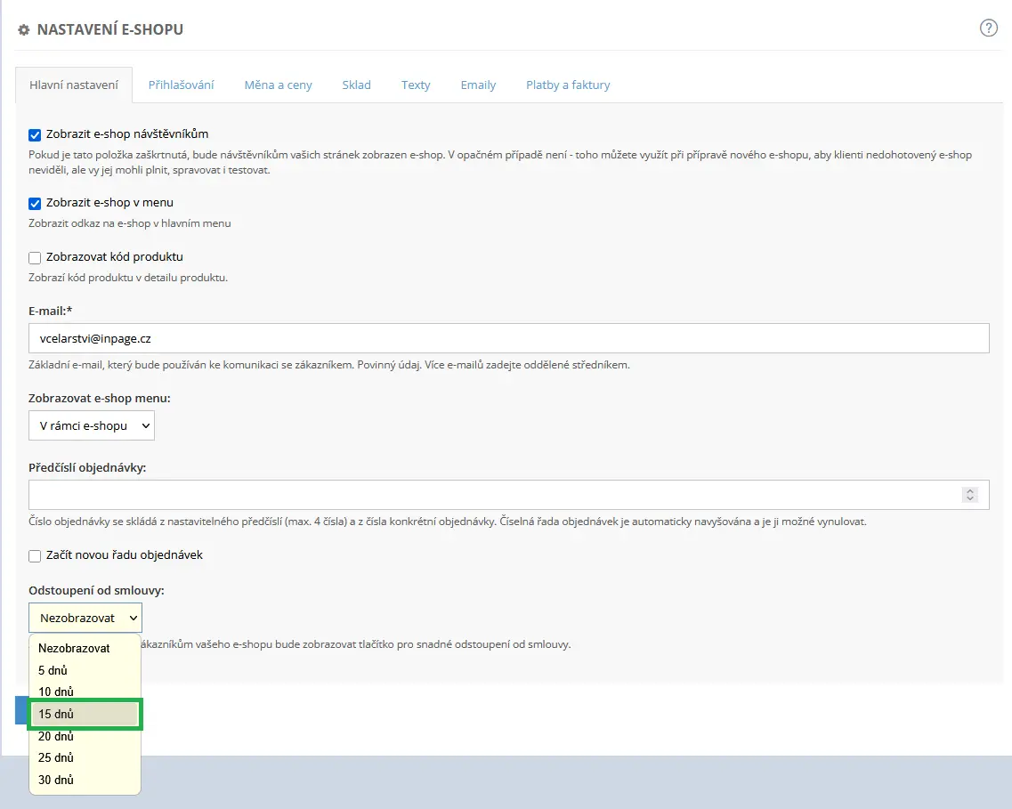Open the Emaily tab
This screenshot has height=809, width=1012.
478,85
